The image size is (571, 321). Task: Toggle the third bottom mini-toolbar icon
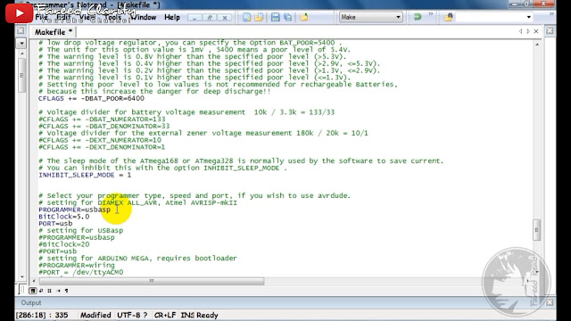tap(49, 291)
